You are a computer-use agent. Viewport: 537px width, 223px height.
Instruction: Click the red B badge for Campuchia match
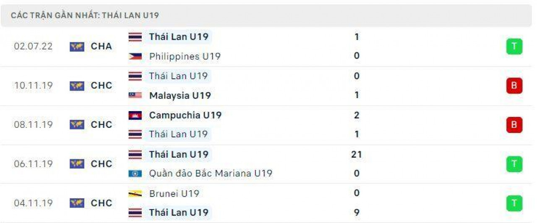click(x=514, y=125)
